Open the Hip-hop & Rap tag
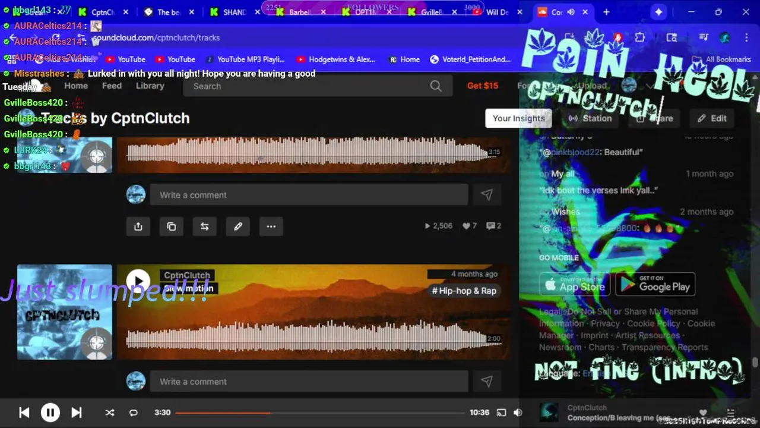The width and height of the screenshot is (760, 428). (464, 291)
